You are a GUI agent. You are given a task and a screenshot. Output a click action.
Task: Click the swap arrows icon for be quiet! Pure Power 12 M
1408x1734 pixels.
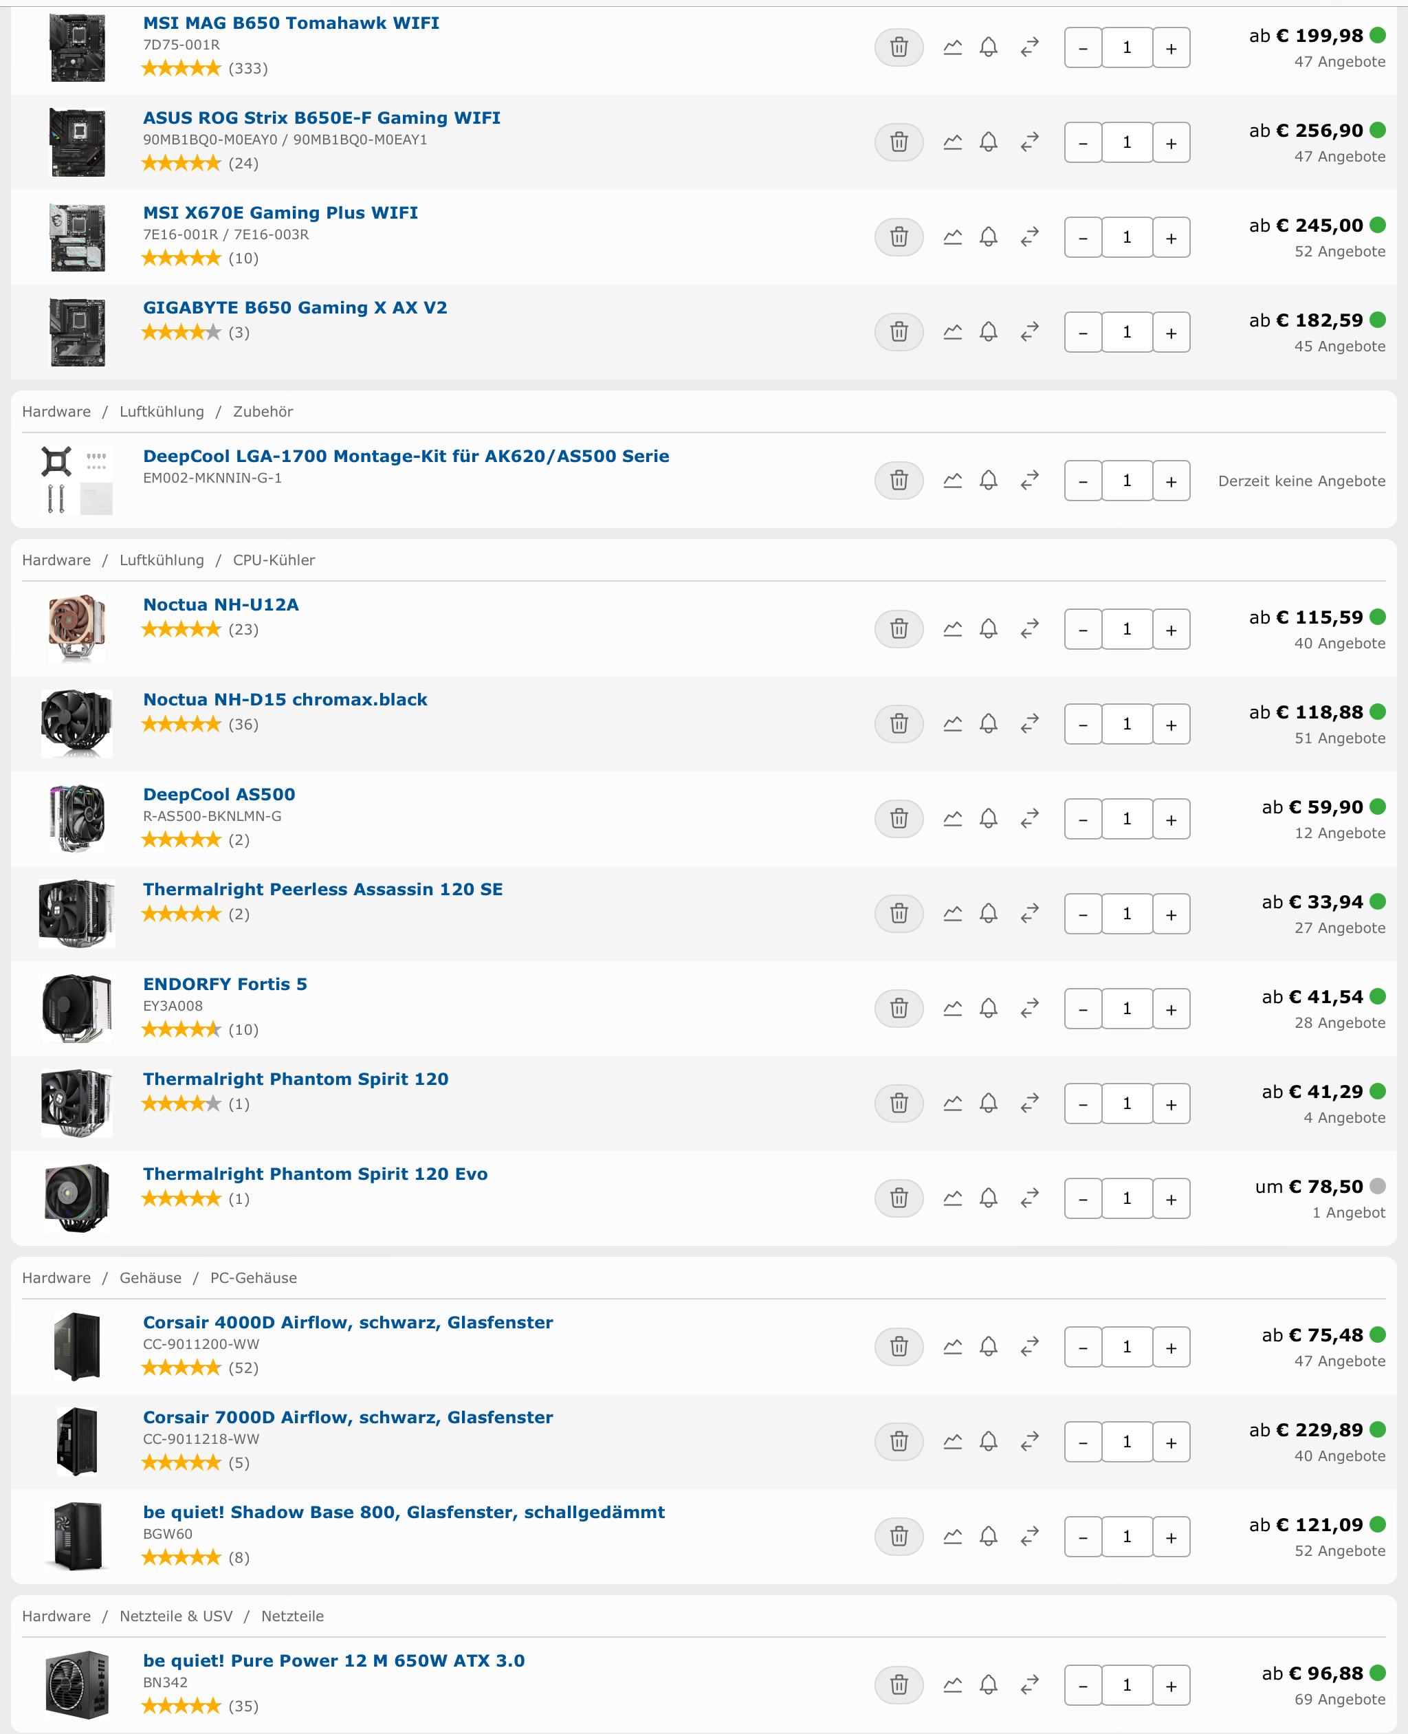point(1029,1684)
